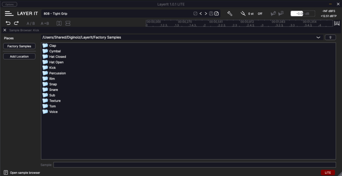
Task: Go to the next preset arrow
Action: 206,14
